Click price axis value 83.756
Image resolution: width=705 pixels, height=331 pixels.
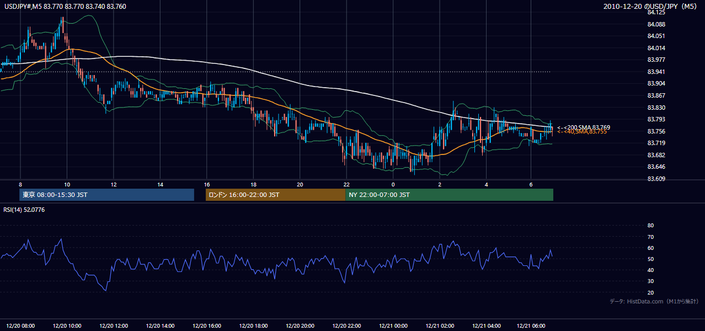point(655,131)
